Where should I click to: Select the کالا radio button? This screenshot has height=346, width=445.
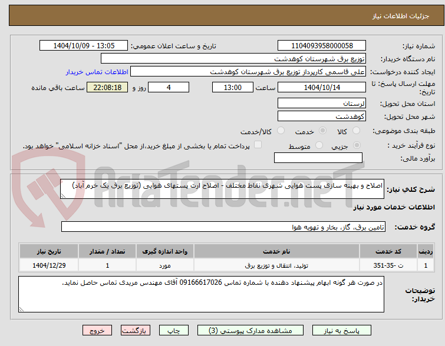(x=356, y=131)
